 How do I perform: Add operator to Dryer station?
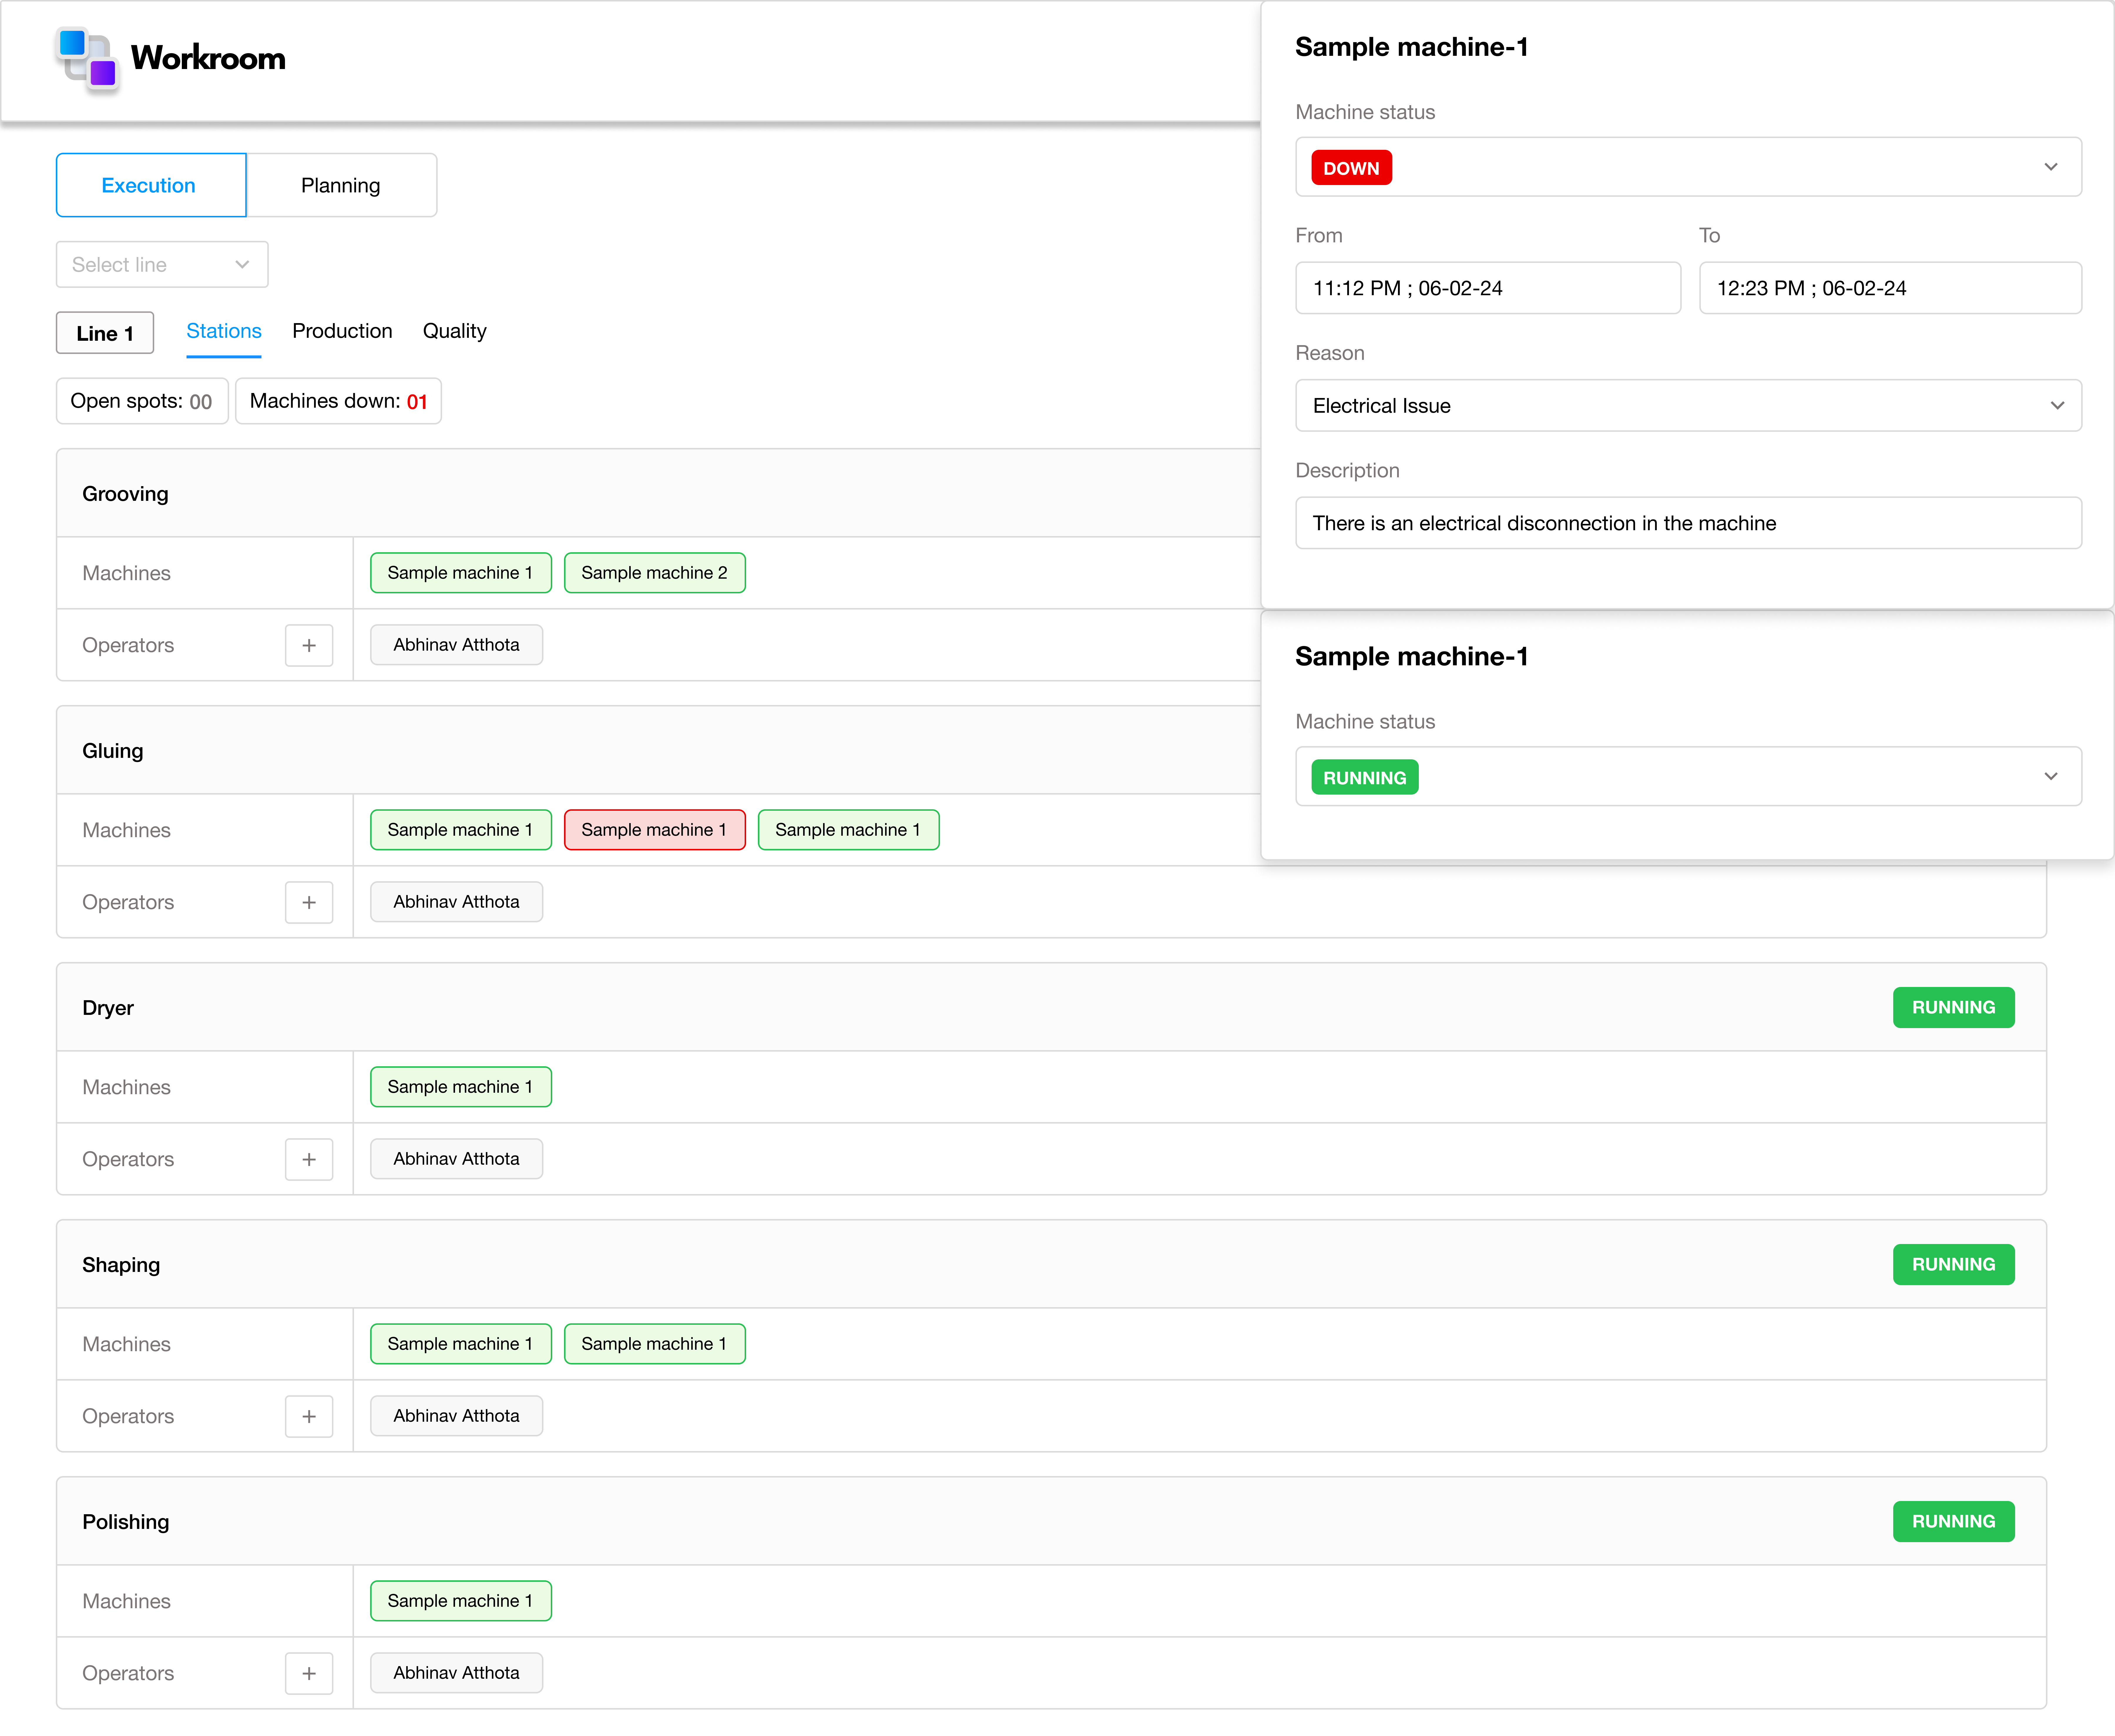pos(309,1159)
